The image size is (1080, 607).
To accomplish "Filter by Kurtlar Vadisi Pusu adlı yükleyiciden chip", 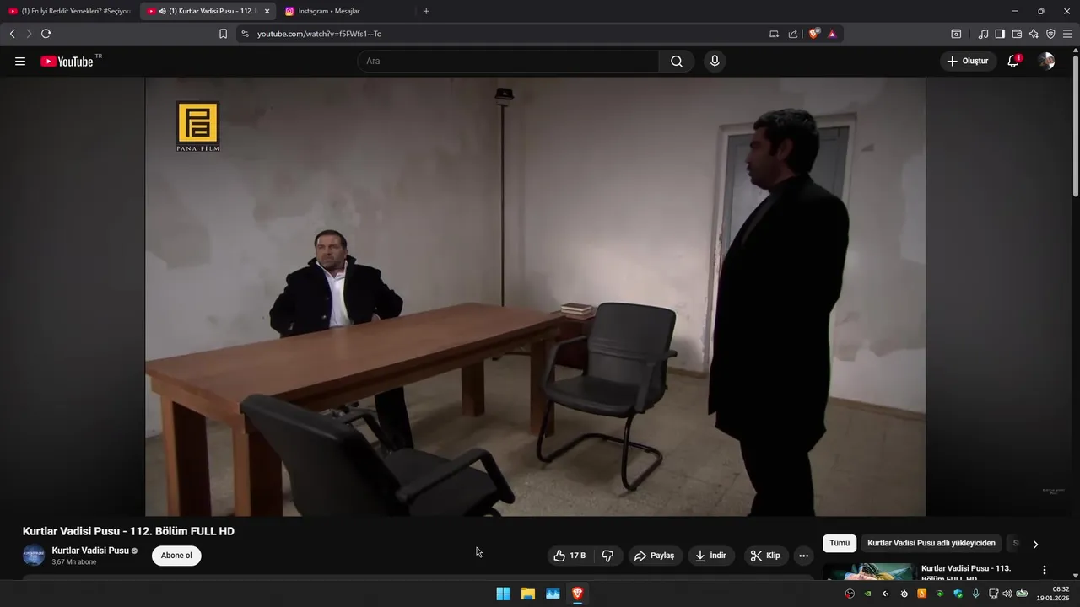I will 931,544.
